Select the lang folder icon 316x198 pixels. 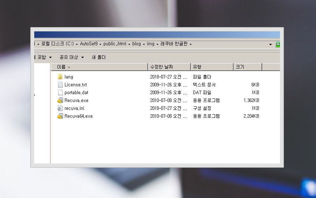pyautogui.click(x=60, y=77)
